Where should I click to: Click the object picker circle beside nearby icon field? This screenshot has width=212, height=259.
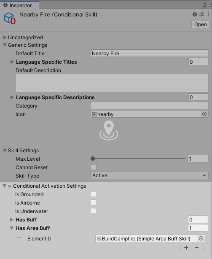[204, 114]
